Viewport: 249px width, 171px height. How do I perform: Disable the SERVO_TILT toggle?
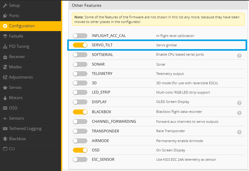(80, 45)
